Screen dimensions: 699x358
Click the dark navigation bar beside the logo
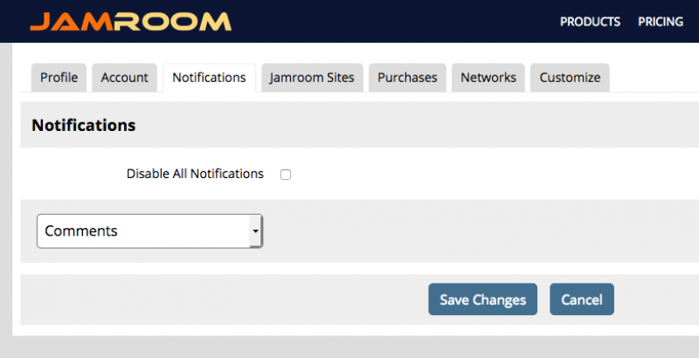393,22
